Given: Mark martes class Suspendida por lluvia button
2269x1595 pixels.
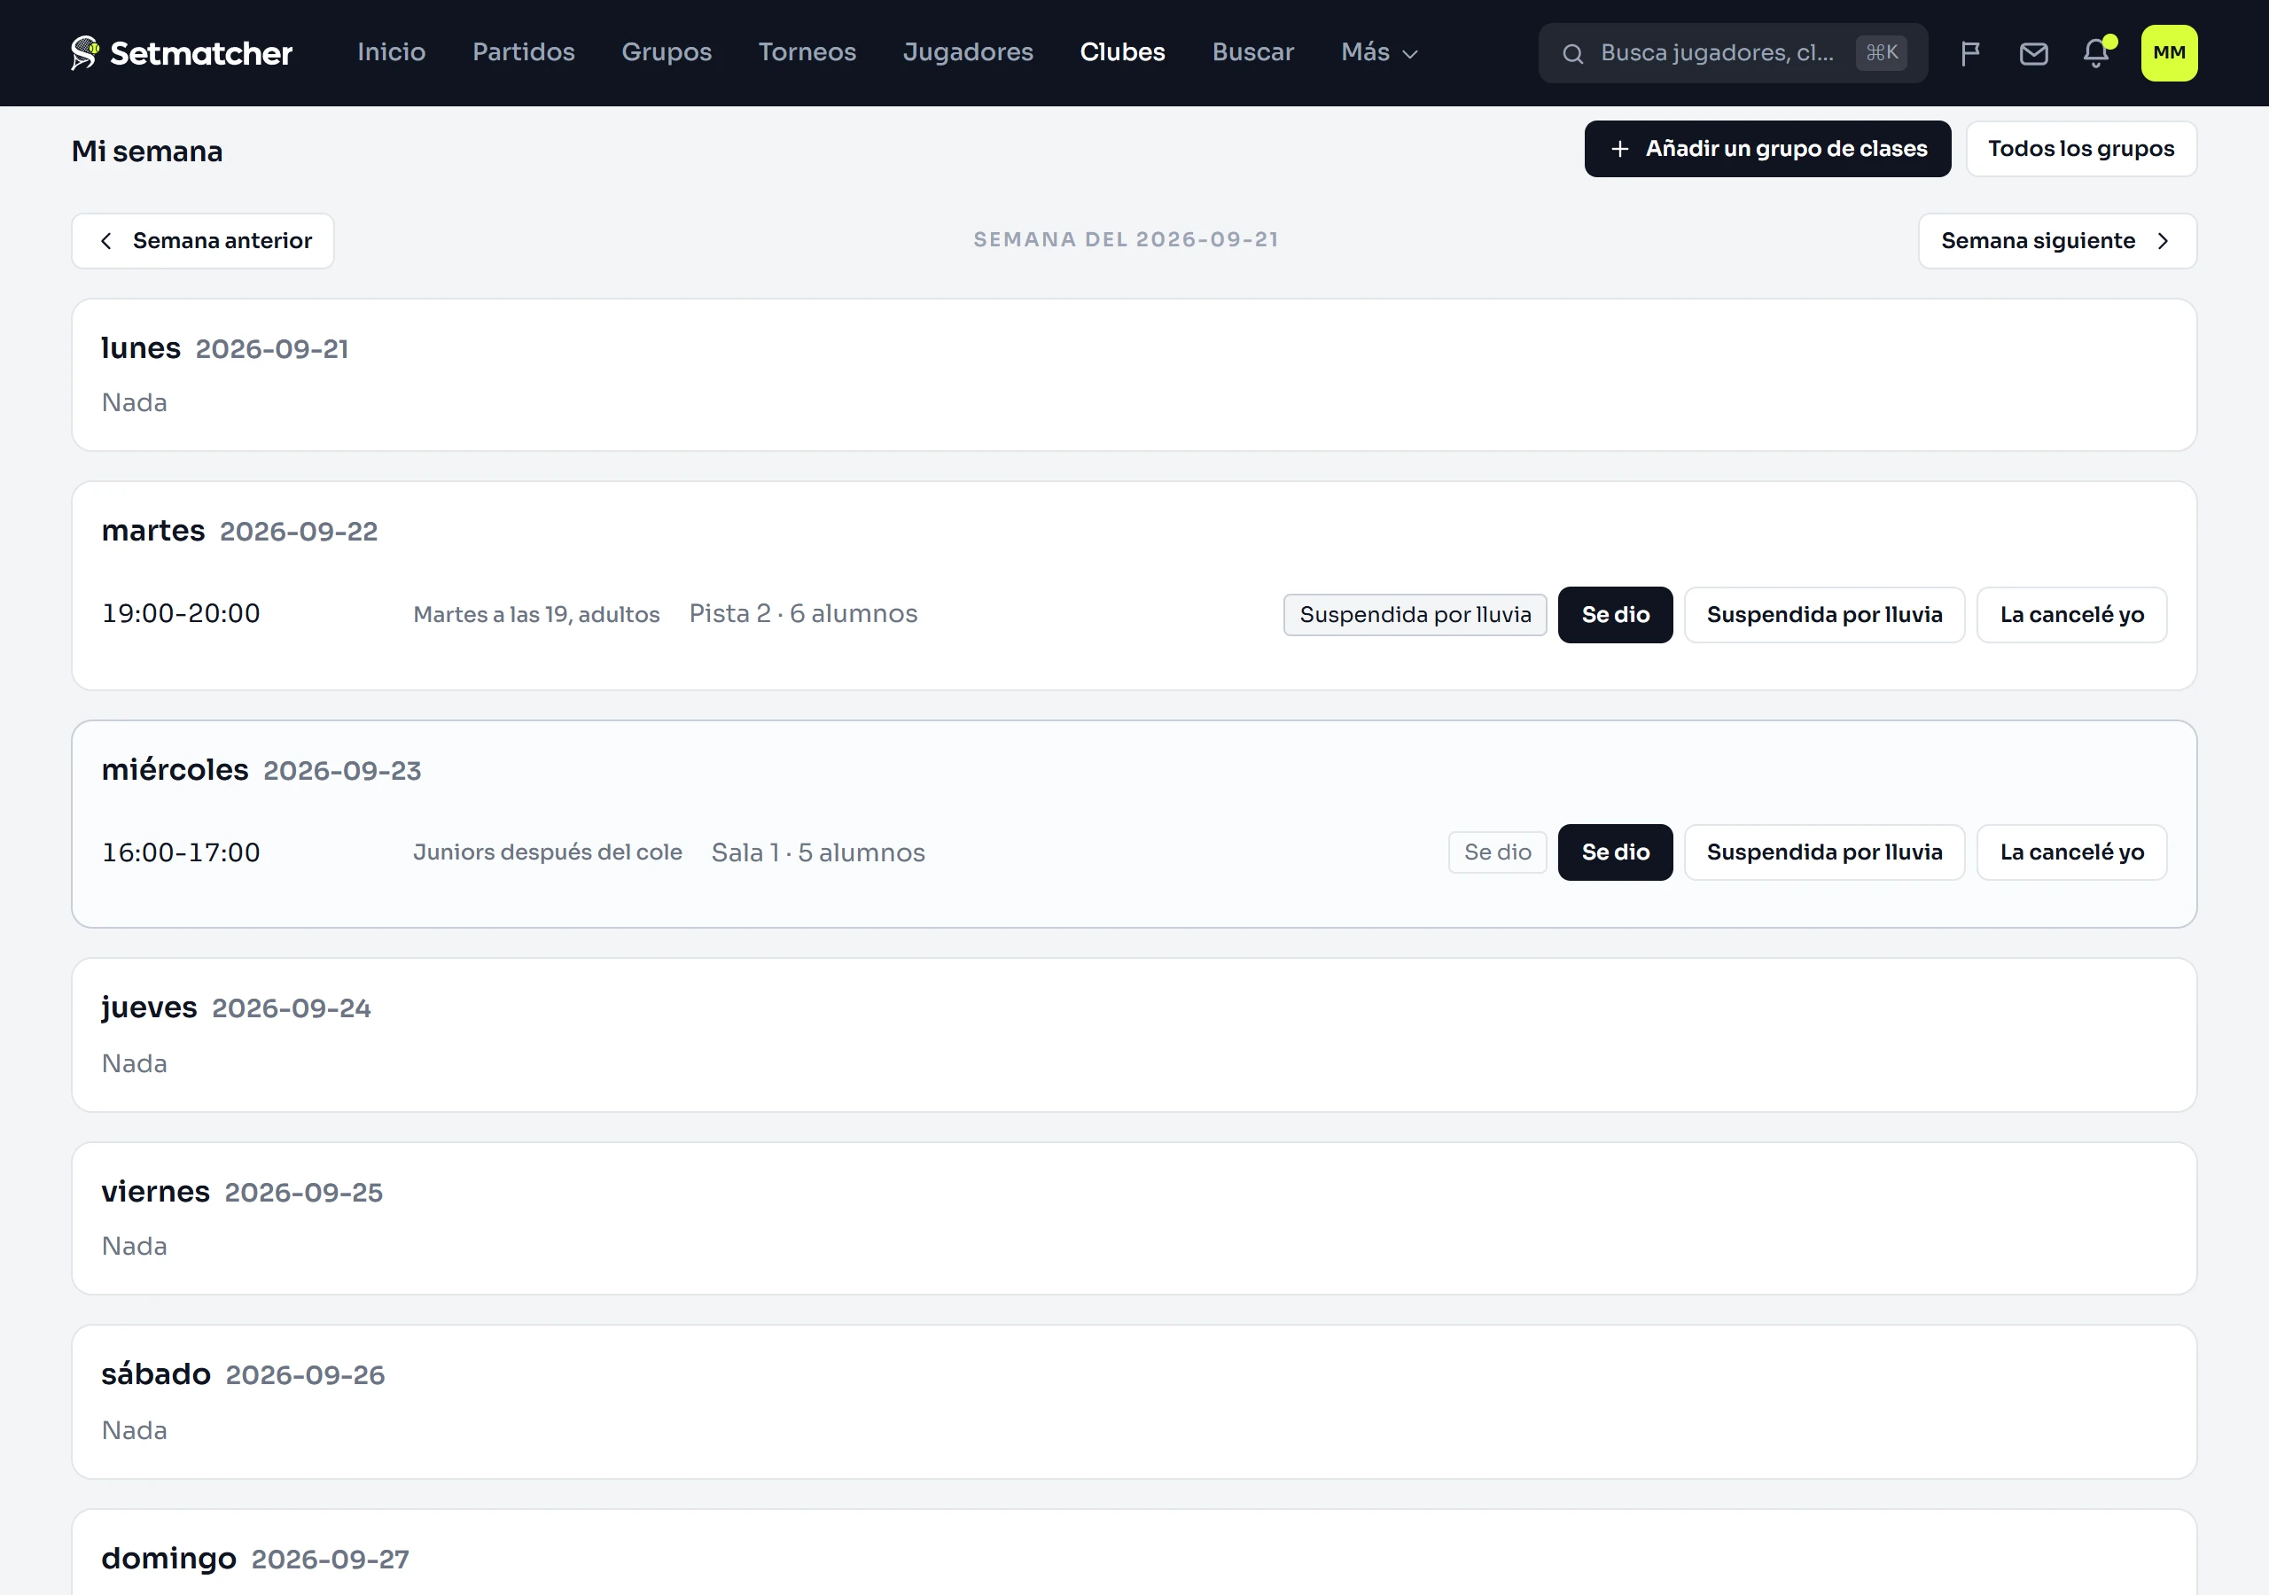Looking at the screenshot, I should (1823, 615).
